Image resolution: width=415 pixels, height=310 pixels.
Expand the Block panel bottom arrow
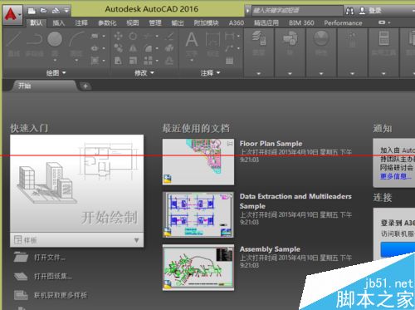290,74
